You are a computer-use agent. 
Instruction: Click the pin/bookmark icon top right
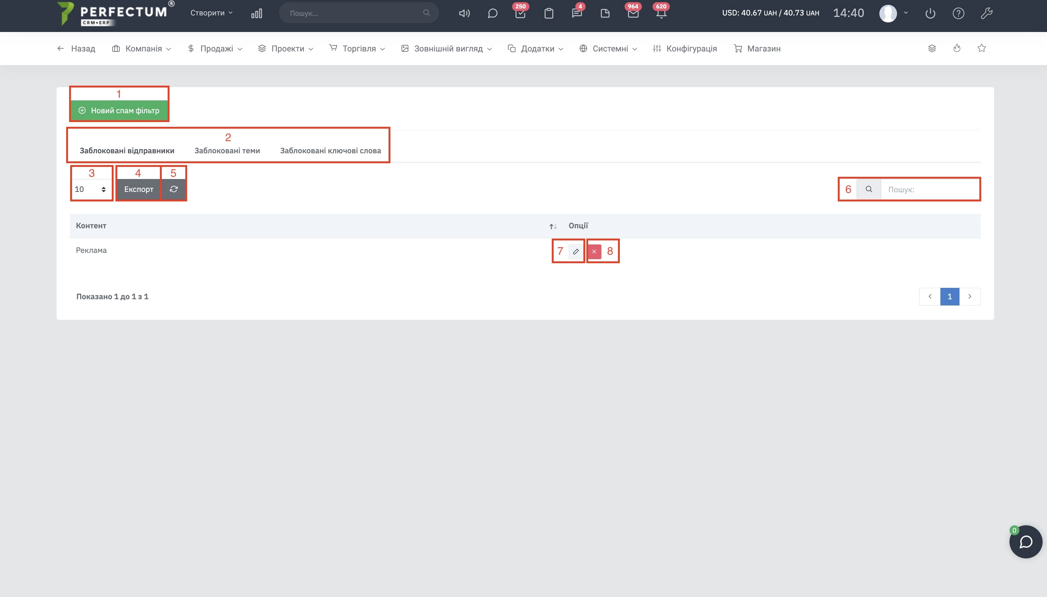coord(981,48)
